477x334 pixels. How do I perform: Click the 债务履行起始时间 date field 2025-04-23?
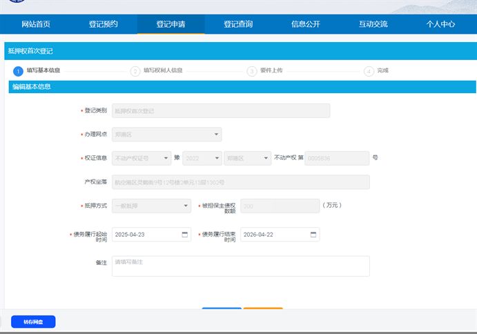(x=151, y=235)
